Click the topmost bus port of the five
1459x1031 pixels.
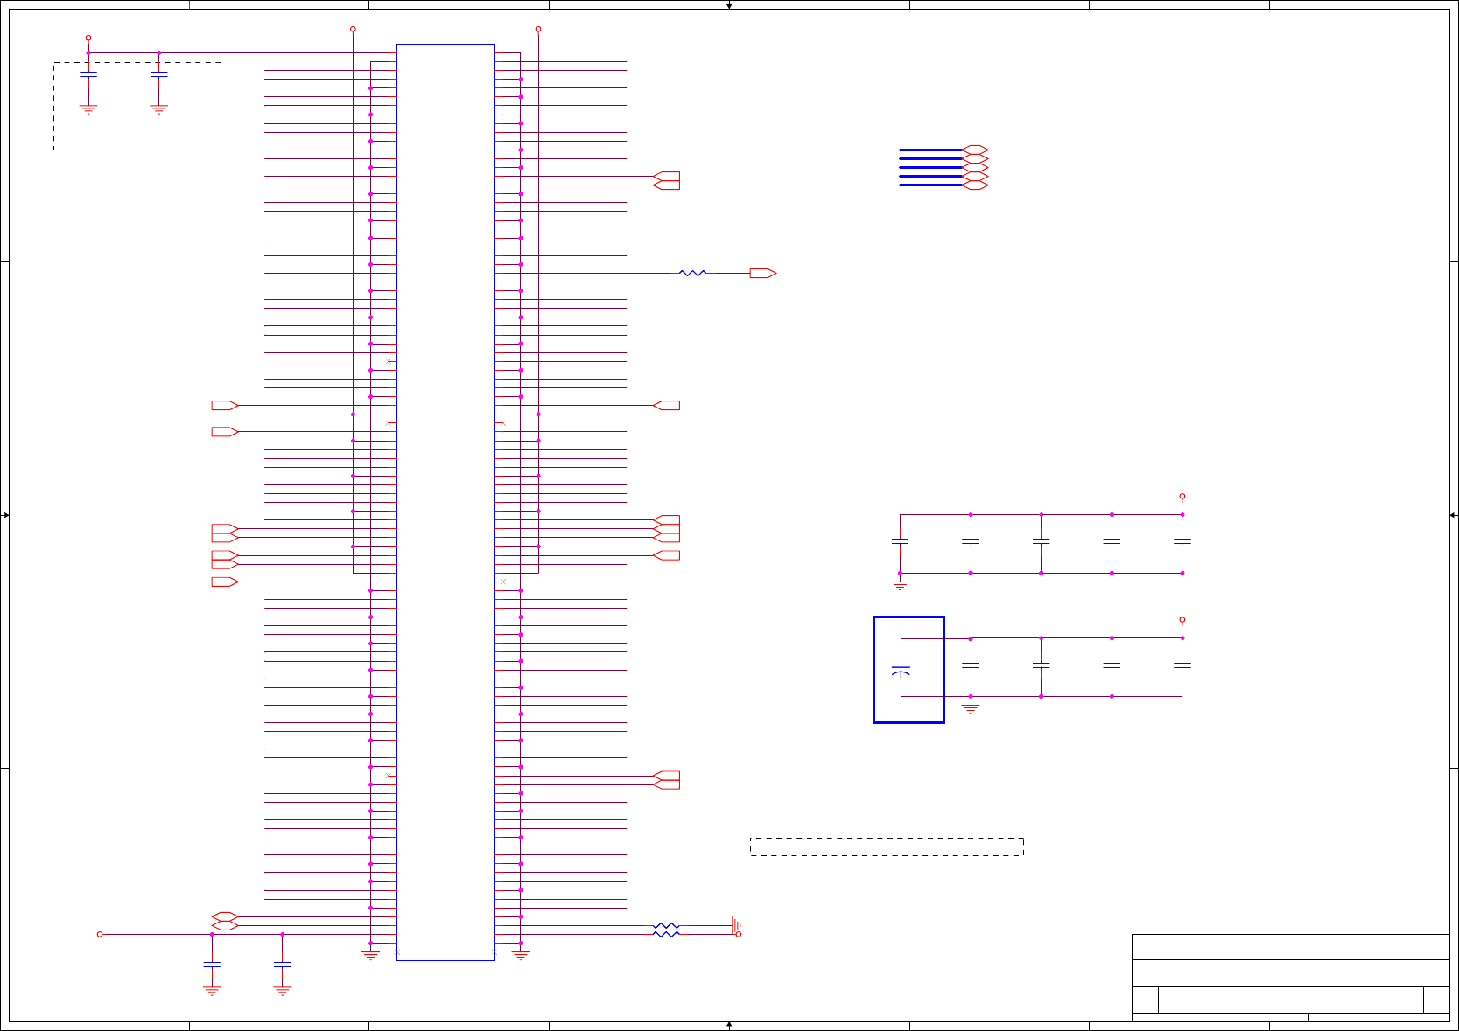pos(976,150)
